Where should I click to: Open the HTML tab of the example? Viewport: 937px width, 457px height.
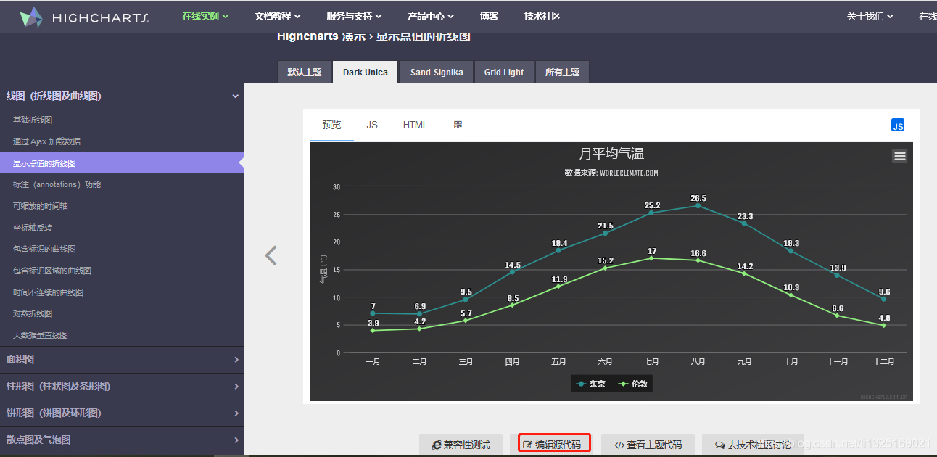[415, 125]
